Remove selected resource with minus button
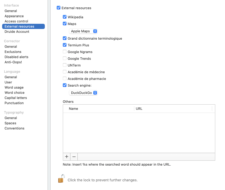The height and width of the screenshot is (190, 225). (74, 157)
